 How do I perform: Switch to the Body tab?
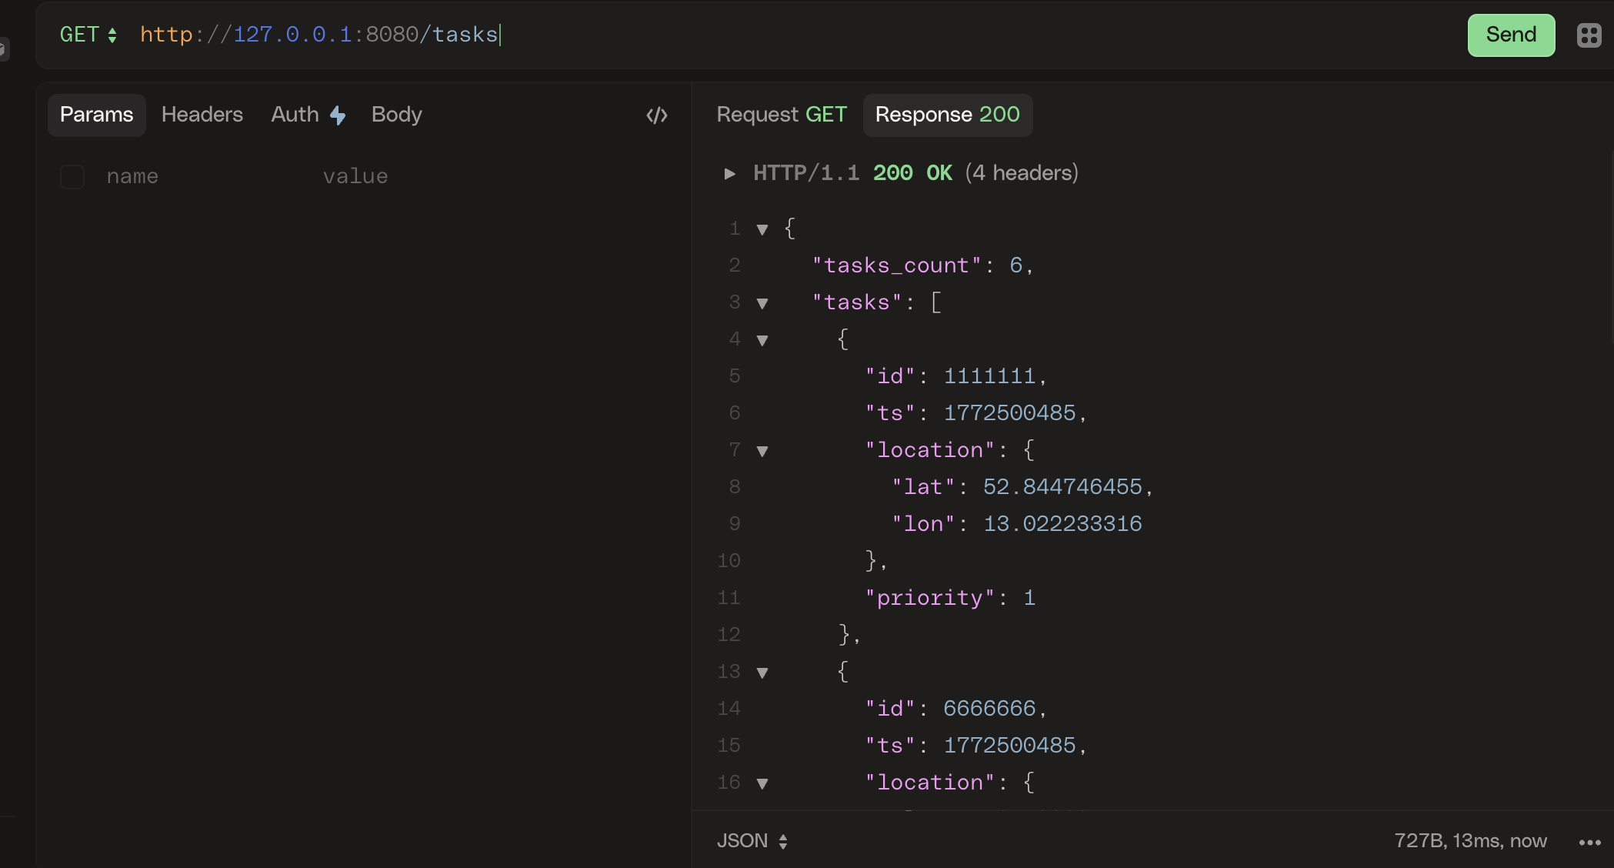tap(396, 114)
